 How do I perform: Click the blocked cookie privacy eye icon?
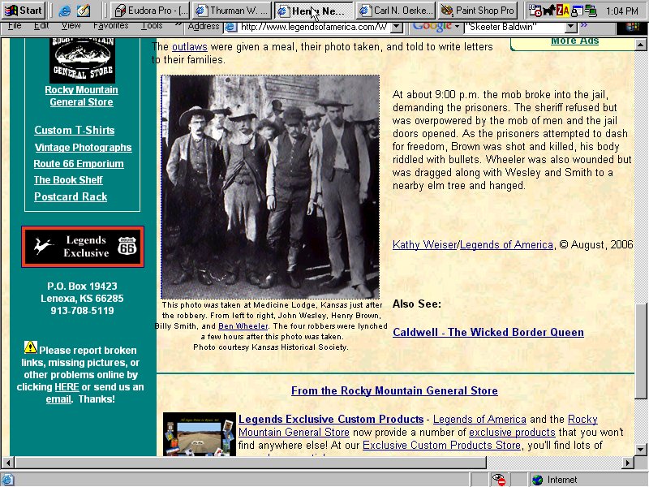coord(499,480)
